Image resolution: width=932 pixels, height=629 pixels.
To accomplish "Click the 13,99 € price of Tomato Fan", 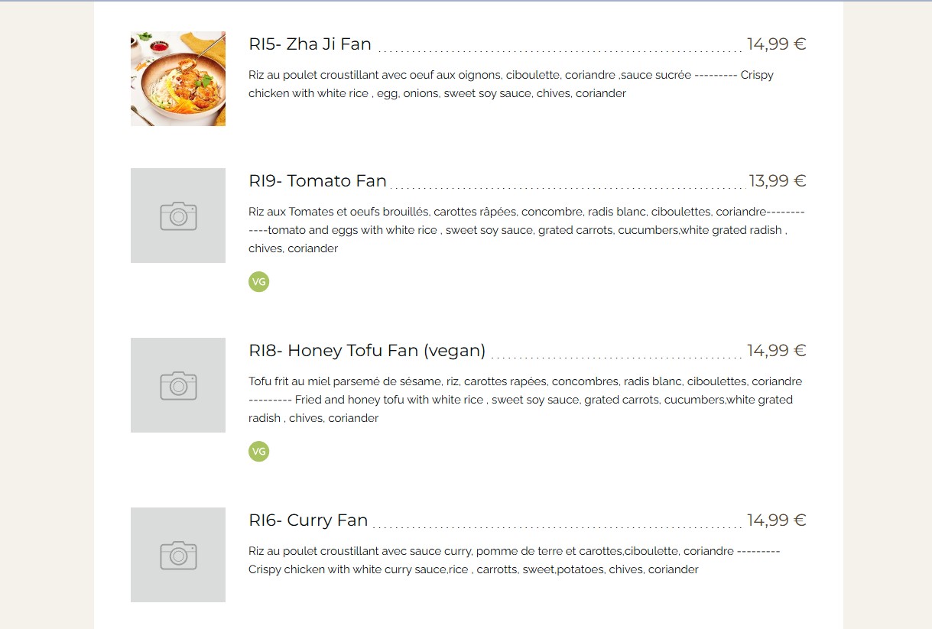I will 778,181.
